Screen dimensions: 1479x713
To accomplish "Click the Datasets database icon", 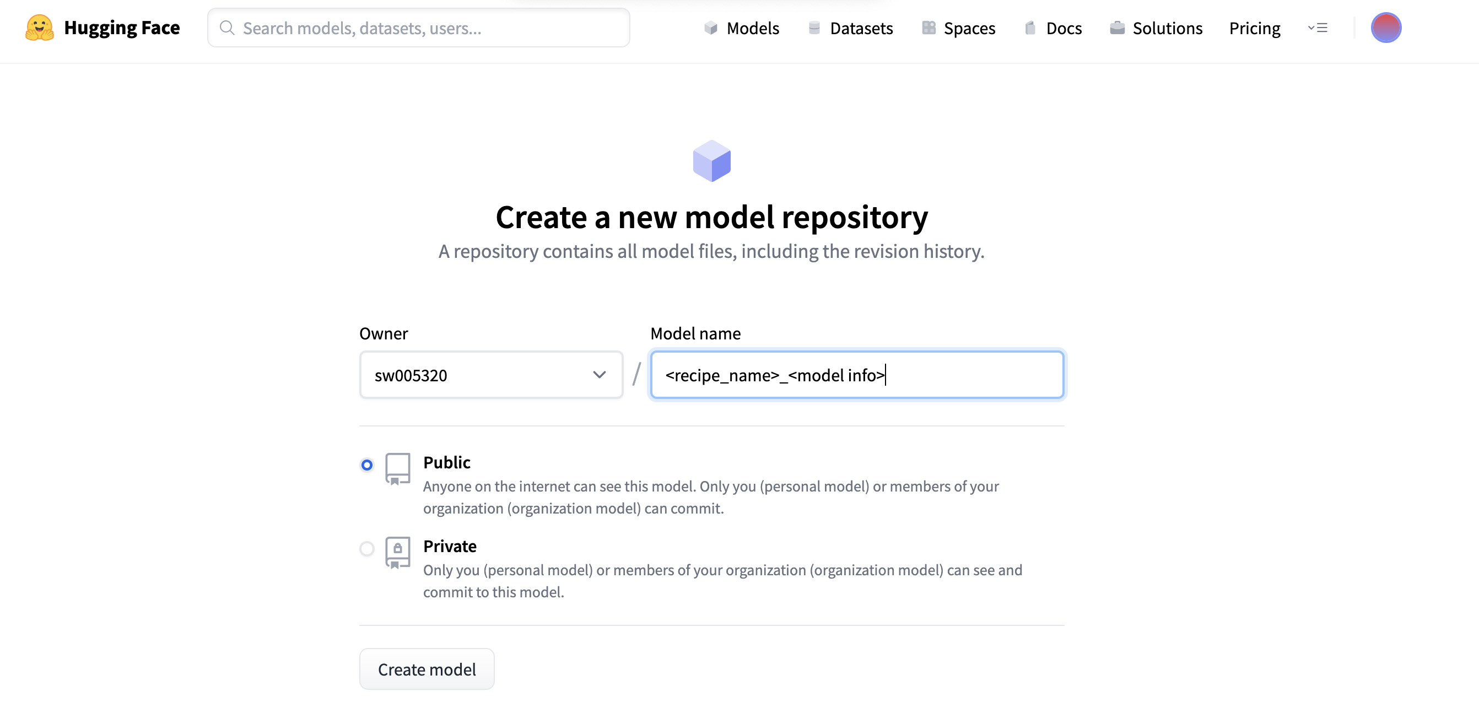I will tap(814, 28).
